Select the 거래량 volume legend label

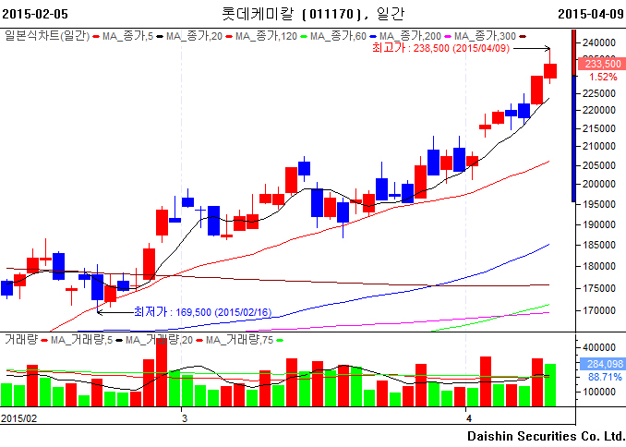[21, 340]
